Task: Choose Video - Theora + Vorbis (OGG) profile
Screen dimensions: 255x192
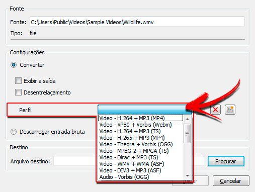Action: (141, 144)
